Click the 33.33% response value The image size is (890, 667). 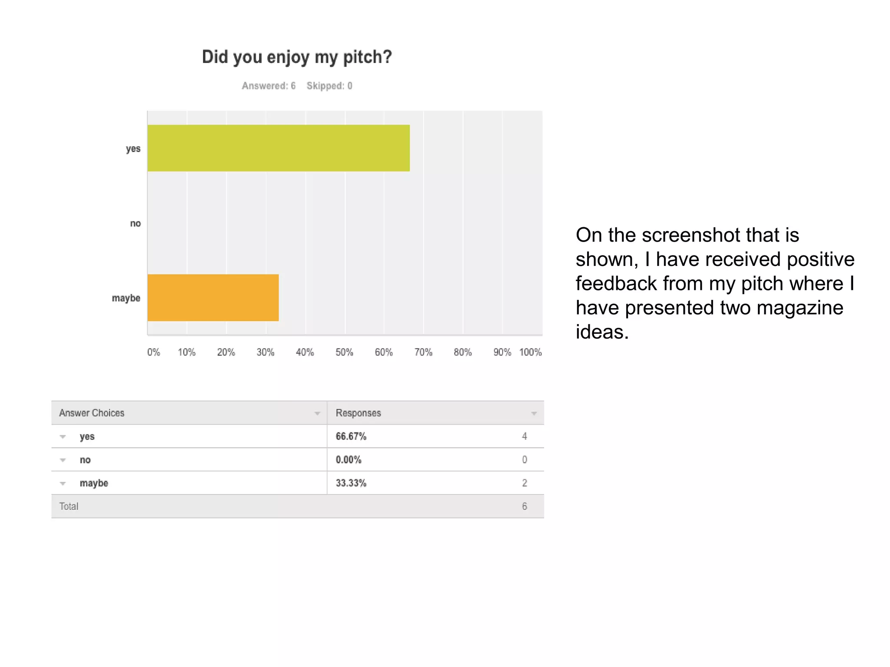(x=351, y=483)
